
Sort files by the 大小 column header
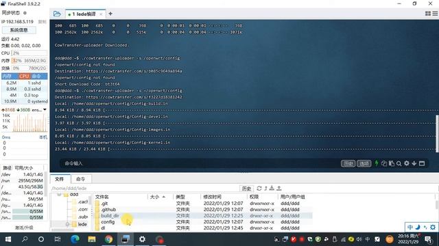click(x=160, y=197)
